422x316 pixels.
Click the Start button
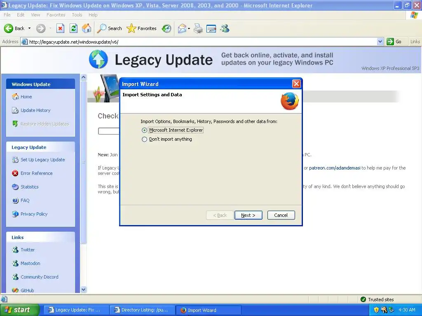click(19, 310)
